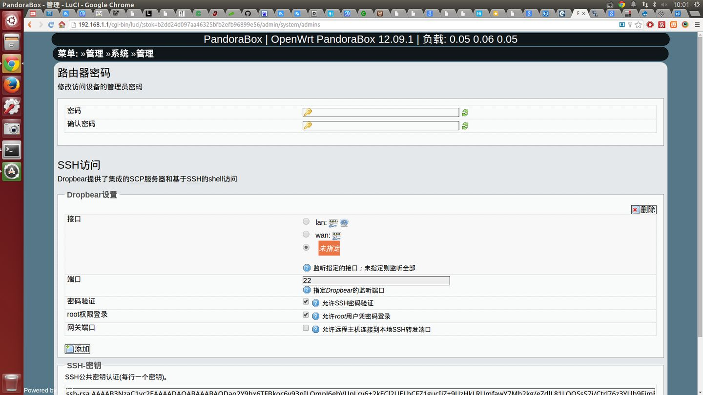Open the session gear menu in the top panel
This screenshot has height=395, width=703.
click(x=697, y=5)
